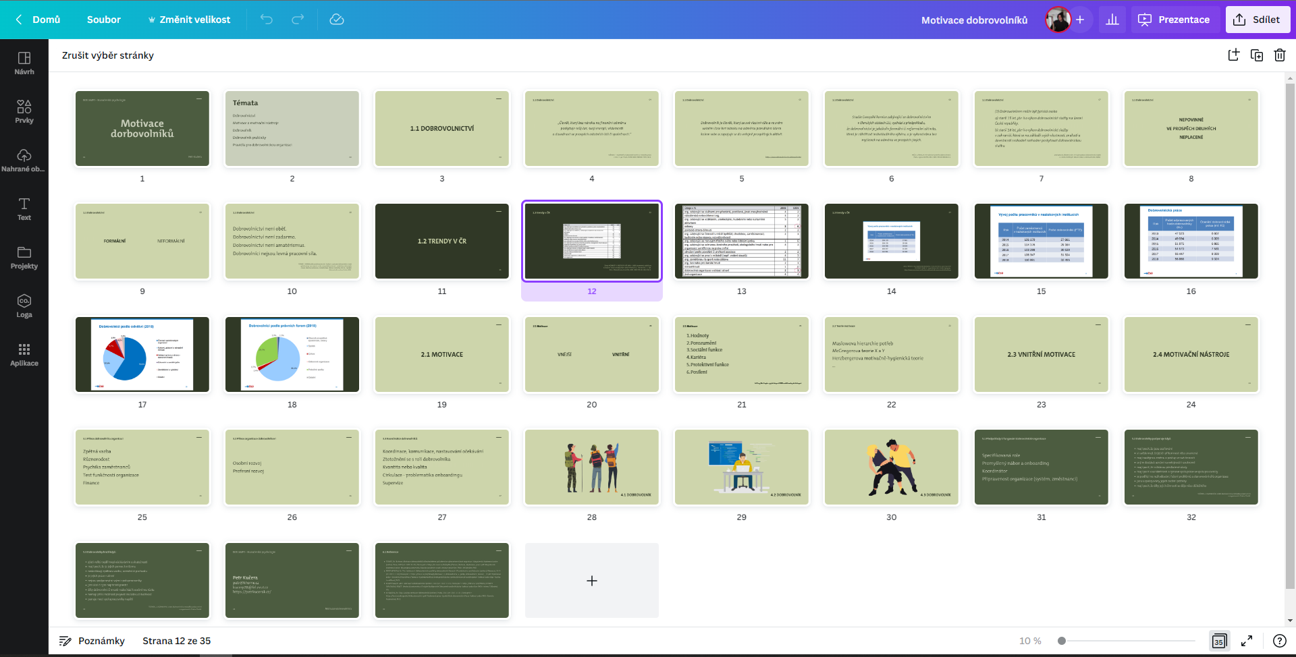Open the Soubor menu
The height and width of the screenshot is (657, 1296).
coord(104,20)
